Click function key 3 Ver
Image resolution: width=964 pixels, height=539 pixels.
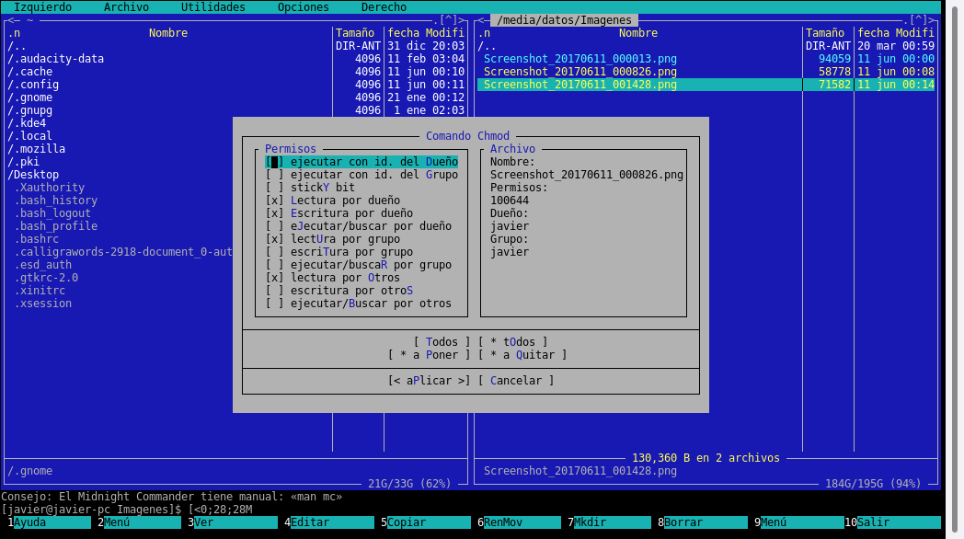233,522
